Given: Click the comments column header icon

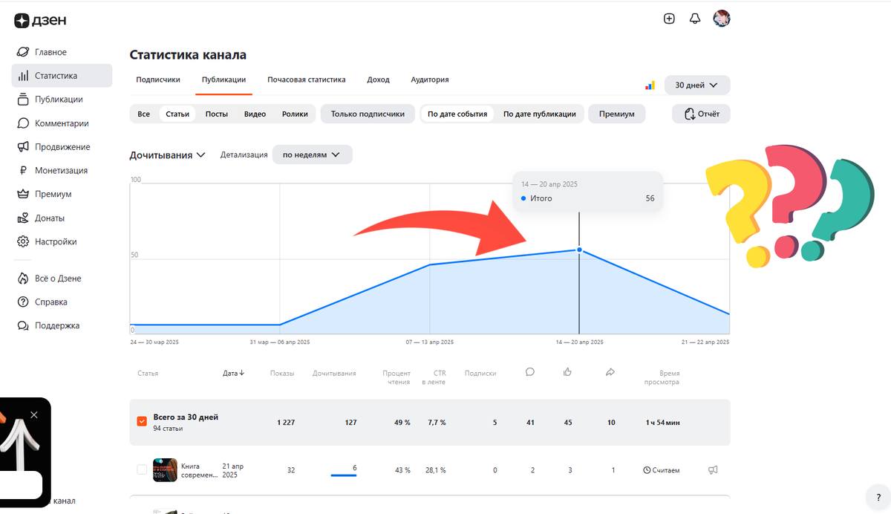Looking at the screenshot, I should tap(529, 372).
